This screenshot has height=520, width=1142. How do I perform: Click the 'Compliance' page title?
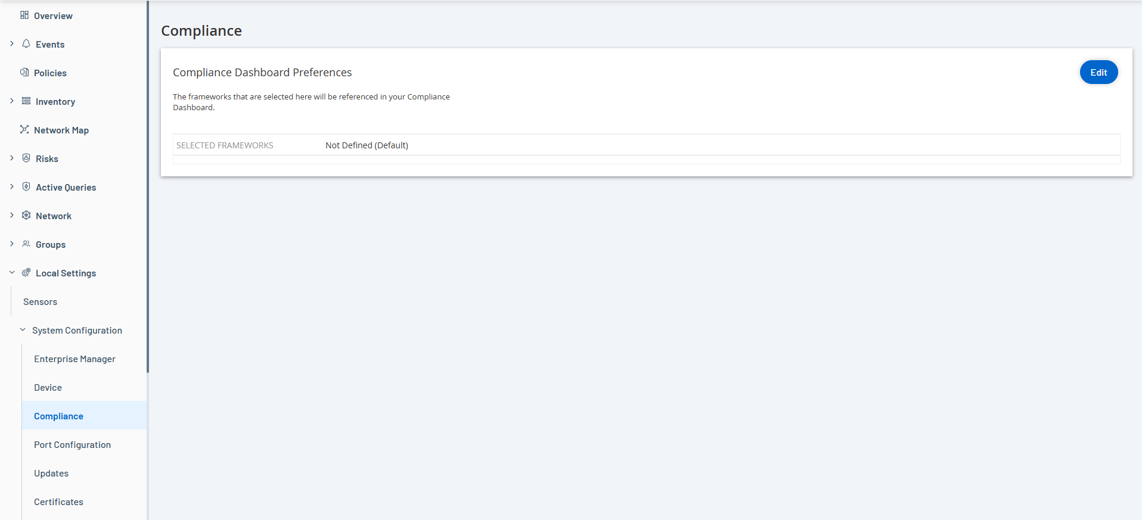point(201,31)
